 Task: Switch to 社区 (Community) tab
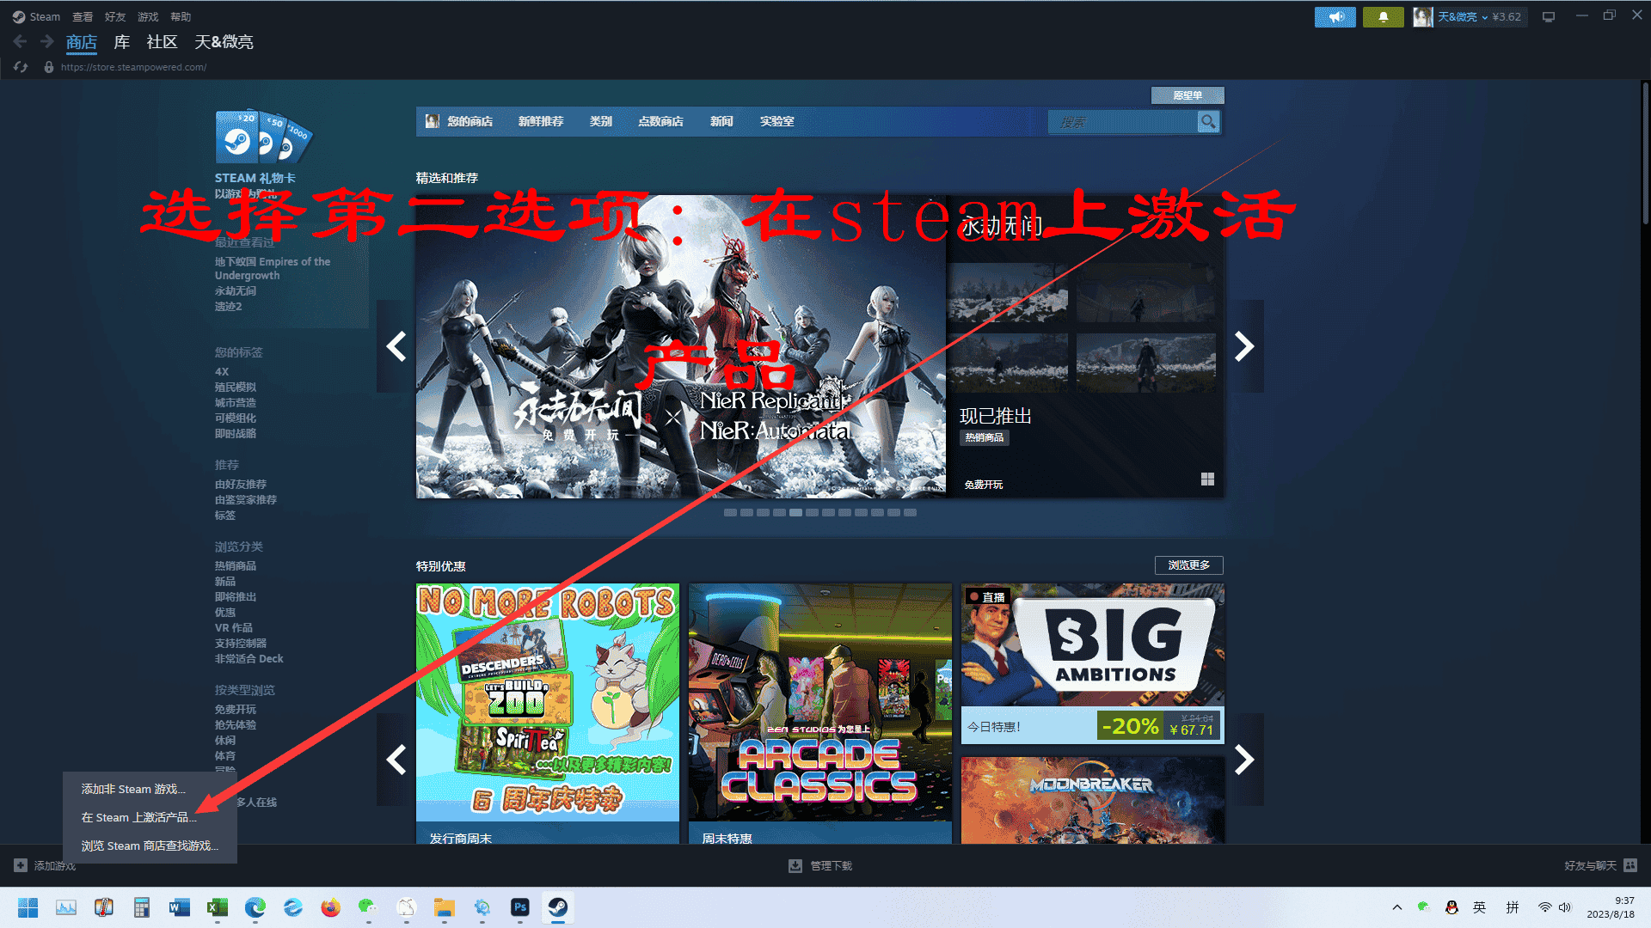pos(162,42)
